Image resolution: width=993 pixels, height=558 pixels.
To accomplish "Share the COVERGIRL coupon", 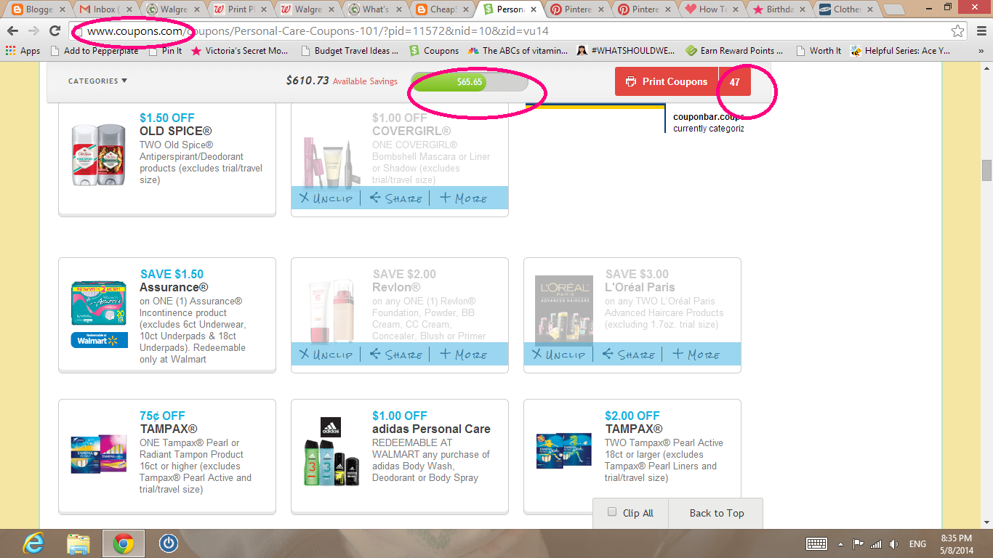I will coord(395,198).
